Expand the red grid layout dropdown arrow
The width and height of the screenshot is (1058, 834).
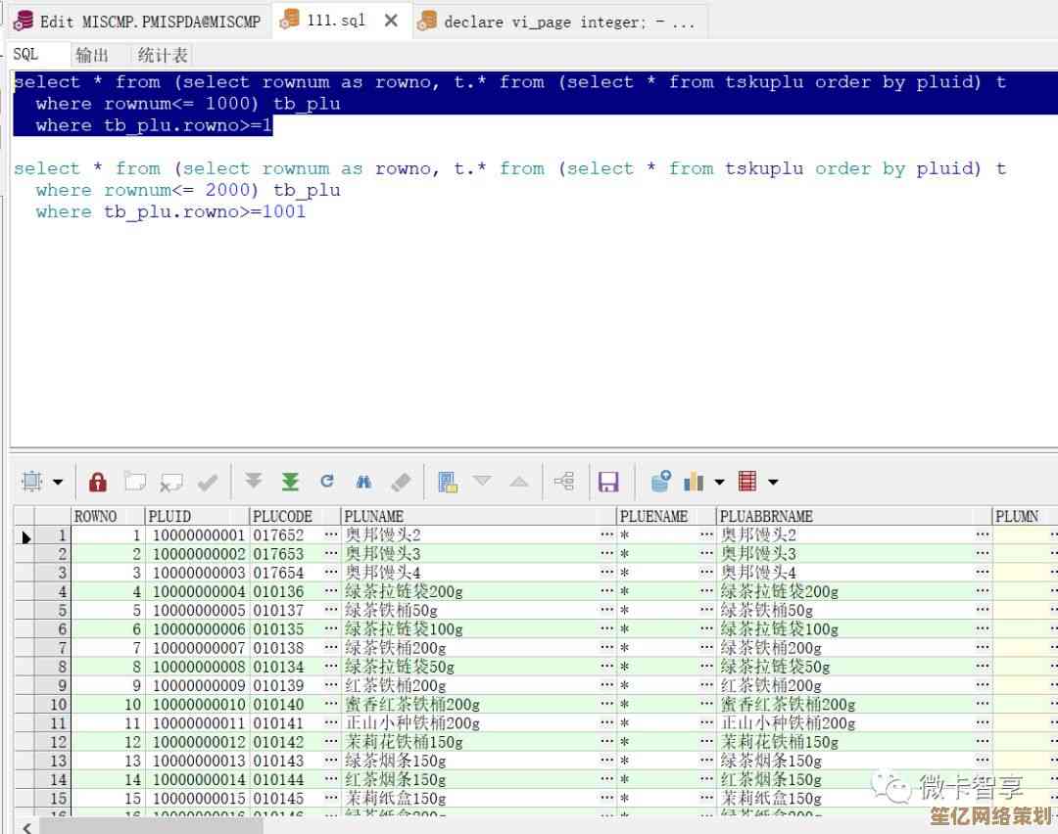[x=773, y=483]
